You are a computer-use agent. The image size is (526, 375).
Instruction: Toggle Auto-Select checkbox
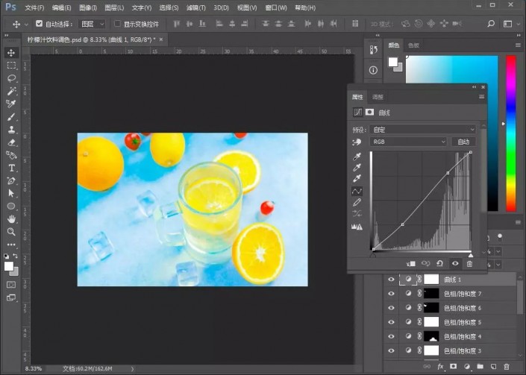pos(40,23)
